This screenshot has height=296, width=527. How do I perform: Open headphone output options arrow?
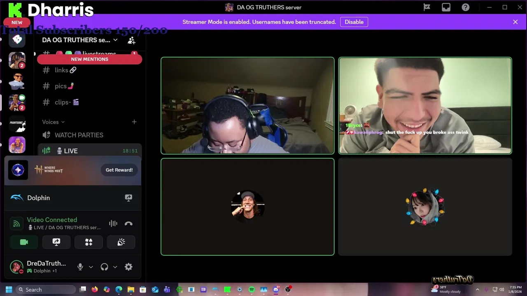(x=115, y=267)
